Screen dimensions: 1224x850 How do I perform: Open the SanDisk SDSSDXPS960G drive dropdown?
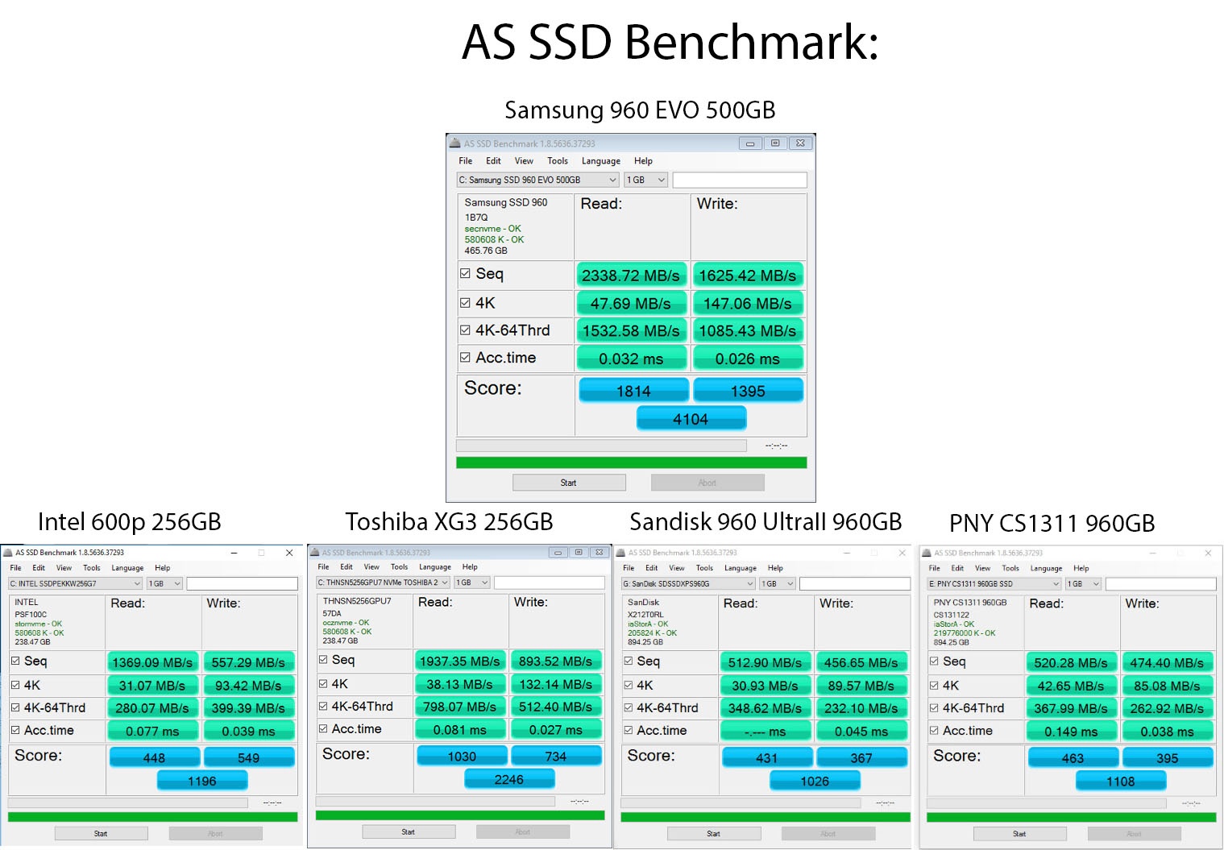pyautogui.click(x=688, y=583)
